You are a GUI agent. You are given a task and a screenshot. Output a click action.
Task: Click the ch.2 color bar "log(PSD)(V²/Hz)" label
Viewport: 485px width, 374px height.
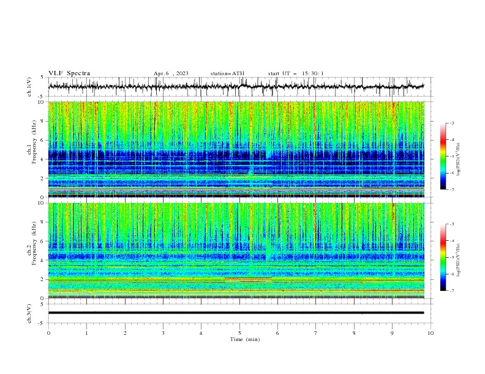coord(459,260)
